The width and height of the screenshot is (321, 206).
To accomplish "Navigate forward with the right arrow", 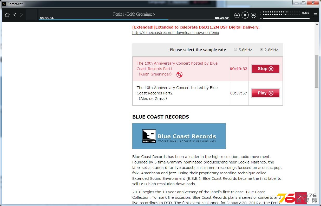I will click(x=22, y=15).
